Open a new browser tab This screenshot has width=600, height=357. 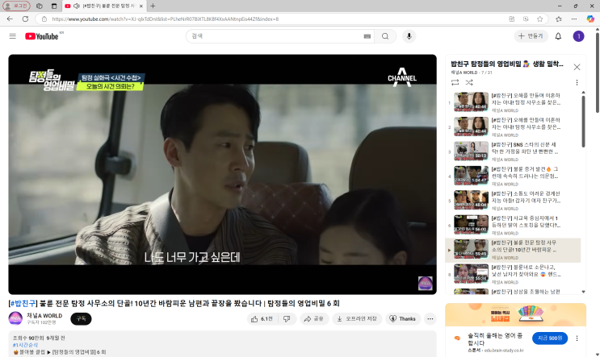pos(153,6)
